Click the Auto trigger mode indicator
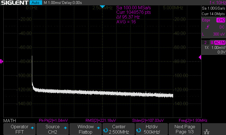Viewport: 226px width, 135px height. click(36, 3)
